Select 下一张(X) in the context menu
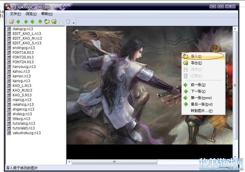The height and width of the screenshot is (172, 245). click(x=203, y=91)
